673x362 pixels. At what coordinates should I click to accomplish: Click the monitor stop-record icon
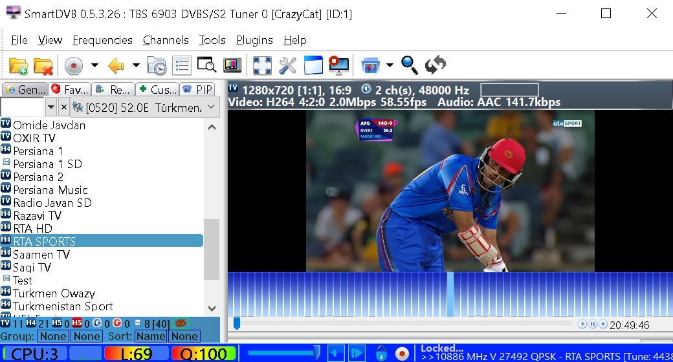(x=338, y=66)
